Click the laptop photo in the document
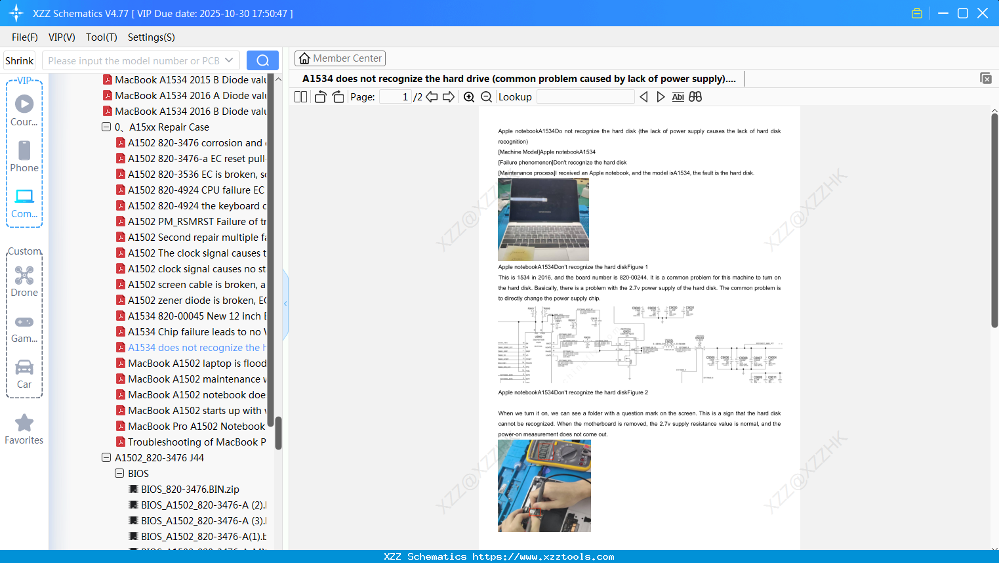 click(543, 220)
